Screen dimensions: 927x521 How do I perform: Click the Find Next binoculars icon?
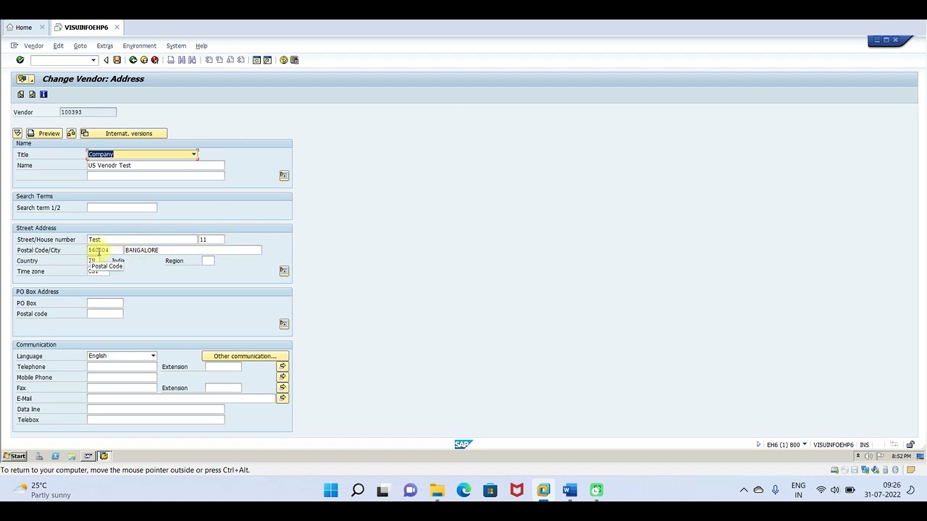pos(192,60)
